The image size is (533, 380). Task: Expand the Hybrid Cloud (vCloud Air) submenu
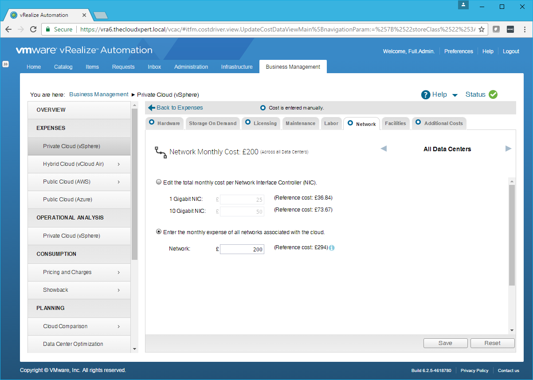pyautogui.click(x=119, y=164)
